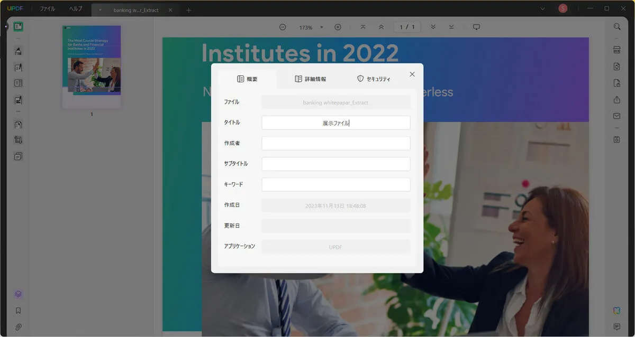635x337 pixels.
Task: Add a new tab with plus button
Action: pyautogui.click(x=188, y=10)
